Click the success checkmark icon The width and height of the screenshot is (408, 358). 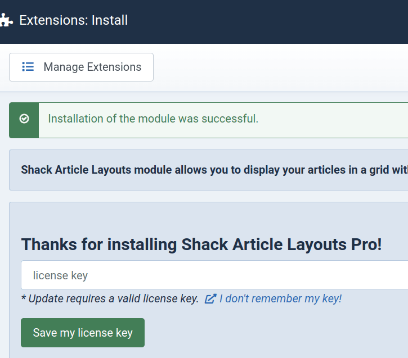(x=24, y=119)
